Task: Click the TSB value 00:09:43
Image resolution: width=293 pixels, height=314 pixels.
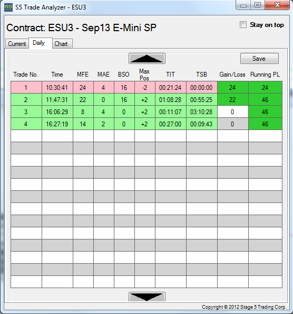Action: 202,124
